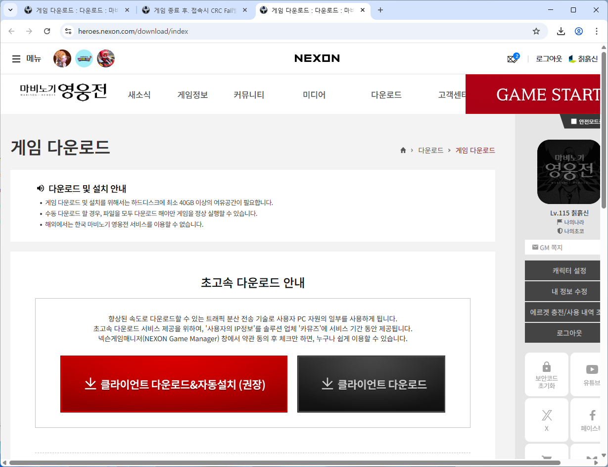The height and width of the screenshot is (467, 608).
Task: Close the first 게임 다운로드 tab
Action: pos(127,10)
